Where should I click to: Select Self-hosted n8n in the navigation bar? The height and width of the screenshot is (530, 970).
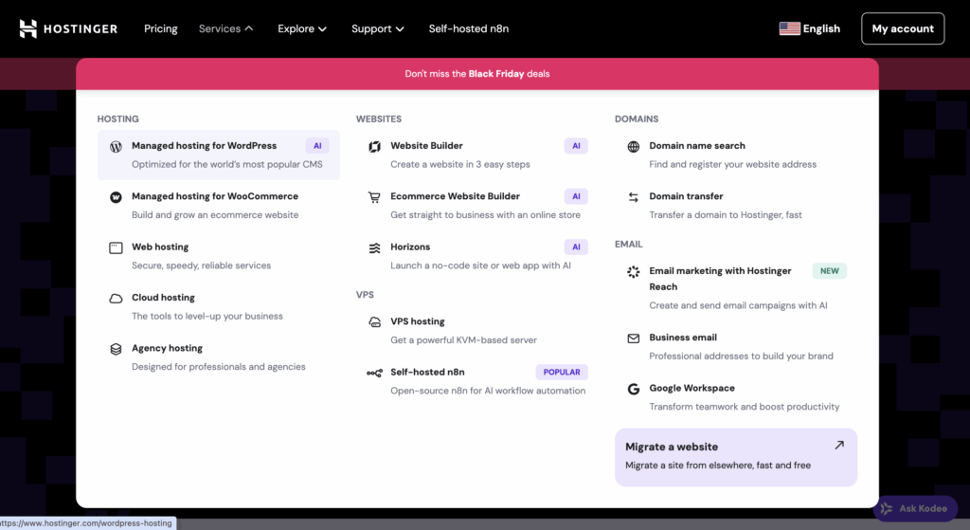[x=468, y=28]
